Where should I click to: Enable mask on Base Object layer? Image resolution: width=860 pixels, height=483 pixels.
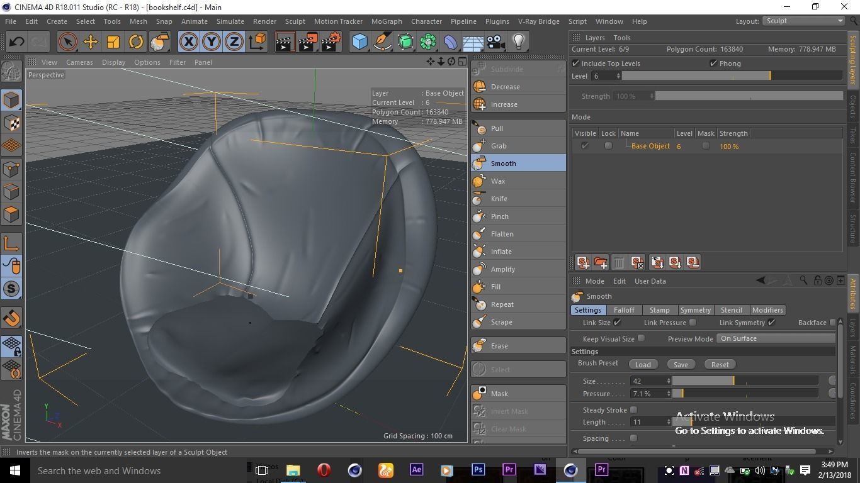point(706,146)
